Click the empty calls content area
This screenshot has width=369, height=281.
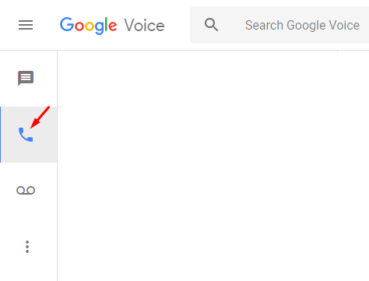click(213, 166)
